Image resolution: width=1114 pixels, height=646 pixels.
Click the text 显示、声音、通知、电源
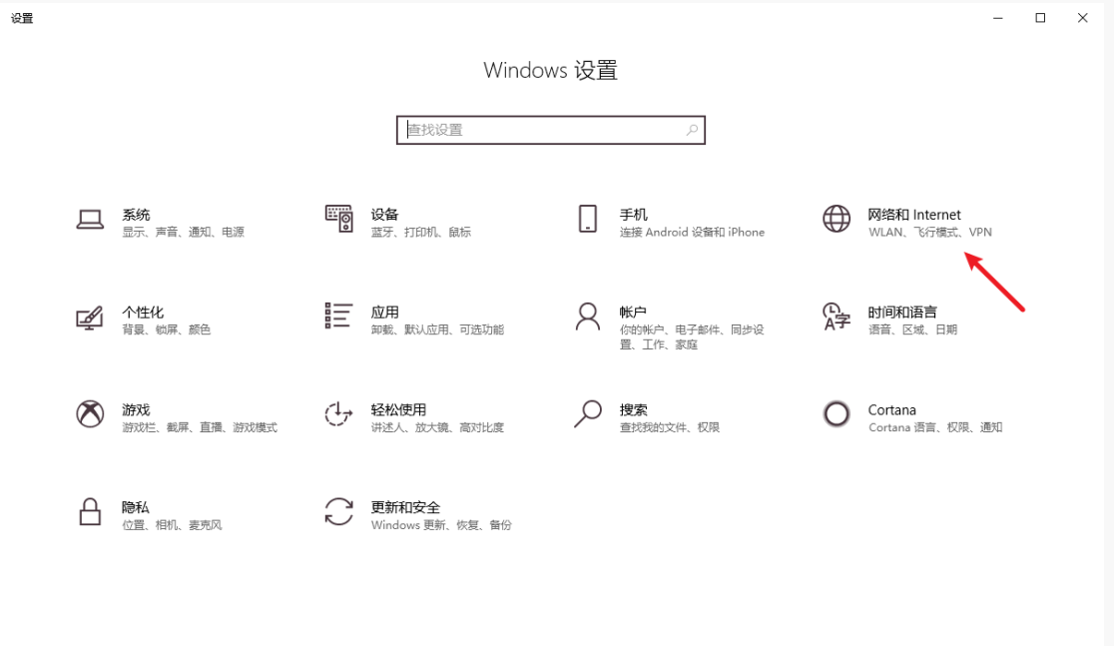183,233
